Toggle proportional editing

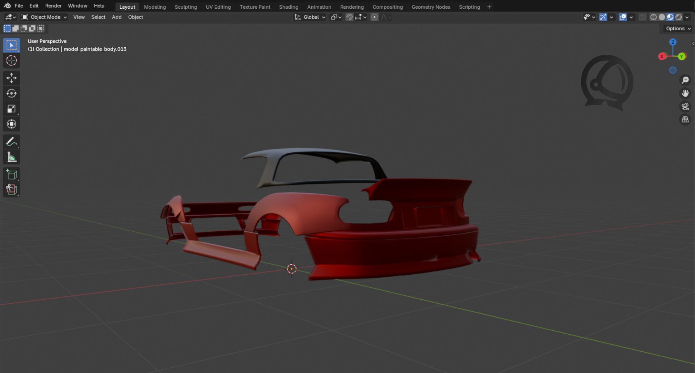(x=374, y=17)
